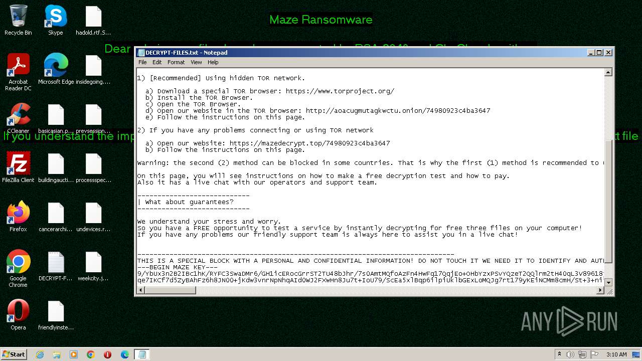This screenshot has width=642, height=361.
Task: Maximize the Notepad window
Action: (x=599, y=52)
